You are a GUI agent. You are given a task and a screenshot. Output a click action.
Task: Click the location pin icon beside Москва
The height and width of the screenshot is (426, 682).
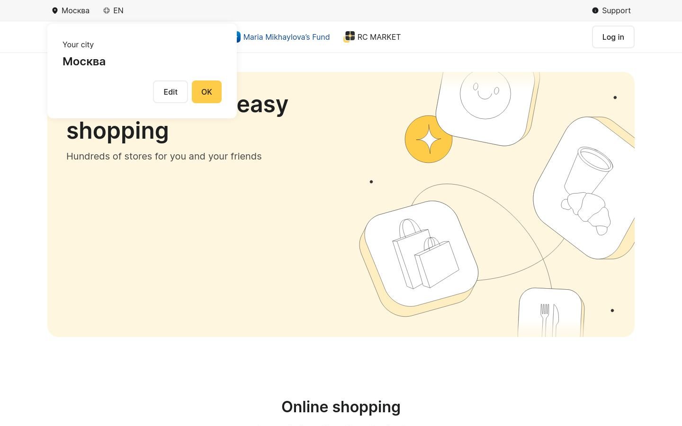pos(55,10)
